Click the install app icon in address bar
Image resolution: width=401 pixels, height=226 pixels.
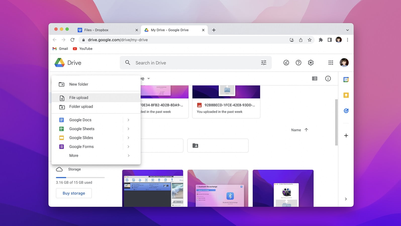(292, 40)
